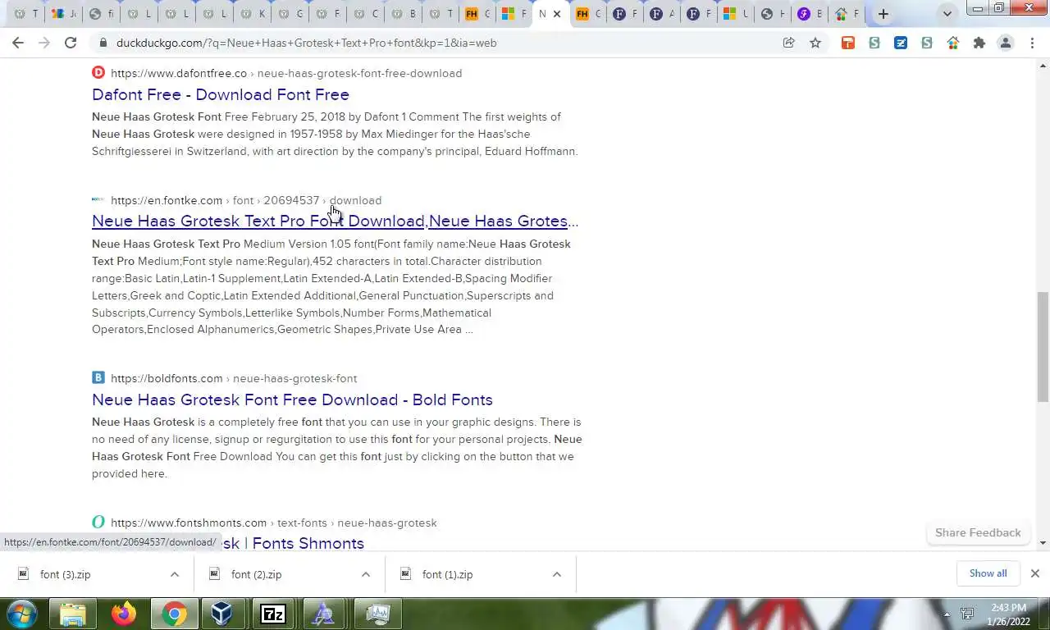Click the page vertical scrollbar thumb
1050x630 pixels.
[x=1043, y=346]
